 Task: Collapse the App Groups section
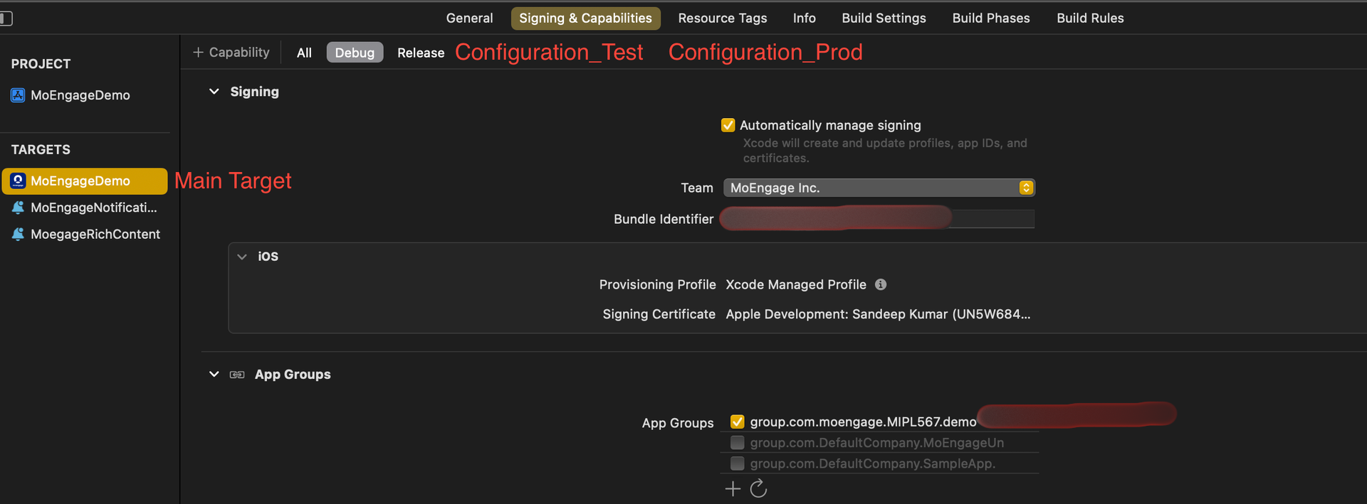tap(214, 375)
